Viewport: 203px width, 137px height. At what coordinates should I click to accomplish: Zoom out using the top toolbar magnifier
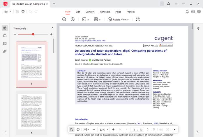coord(64,19)
